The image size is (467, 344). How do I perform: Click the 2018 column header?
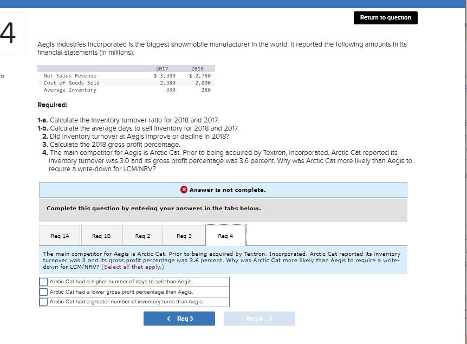(x=197, y=68)
